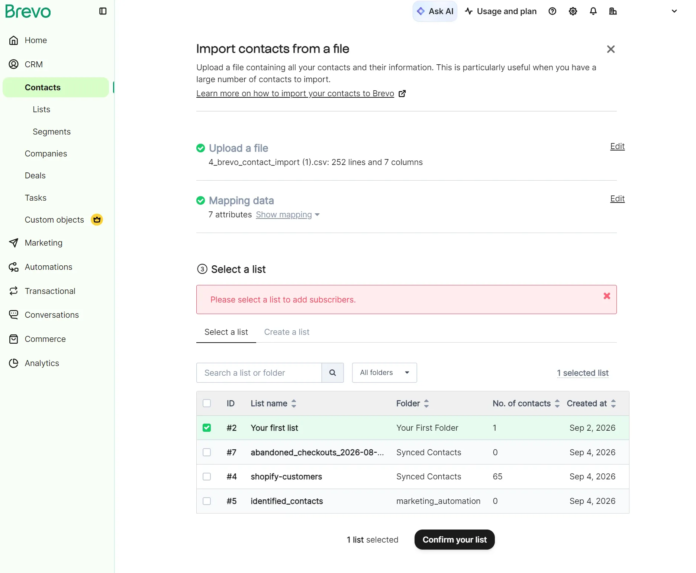Expand the account dropdown chevron
This screenshot has width=696, height=573.
coord(674,11)
